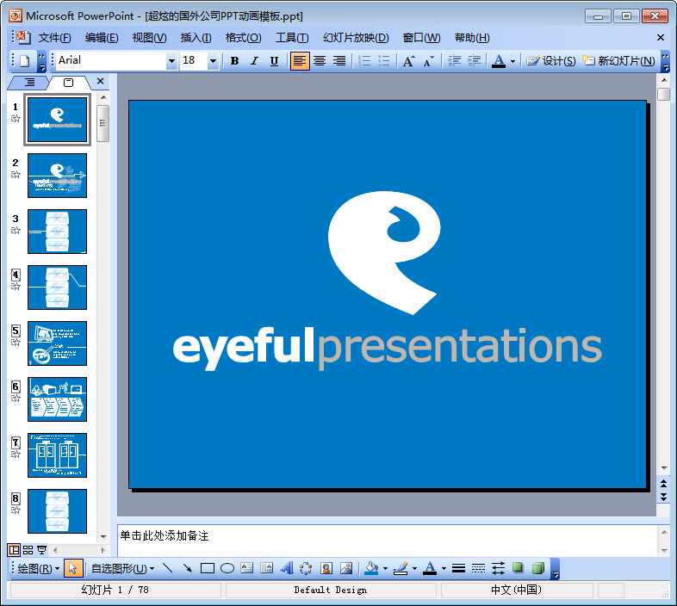Image resolution: width=677 pixels, height=606 pixels.
Task: Open the 自选图形(U) AutoShapes menu
Action: tap(123, 568)
